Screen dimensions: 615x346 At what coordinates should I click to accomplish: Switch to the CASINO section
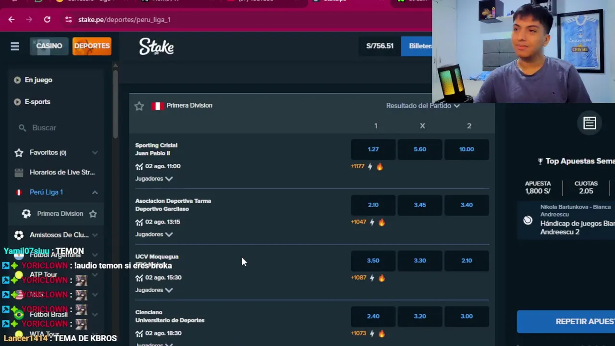(x=49, y=46)
